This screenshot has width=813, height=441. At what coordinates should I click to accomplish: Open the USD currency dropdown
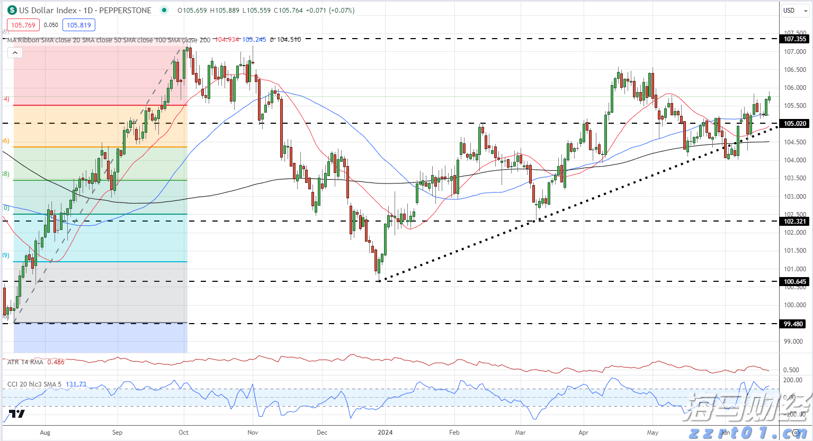coord(794,10)
